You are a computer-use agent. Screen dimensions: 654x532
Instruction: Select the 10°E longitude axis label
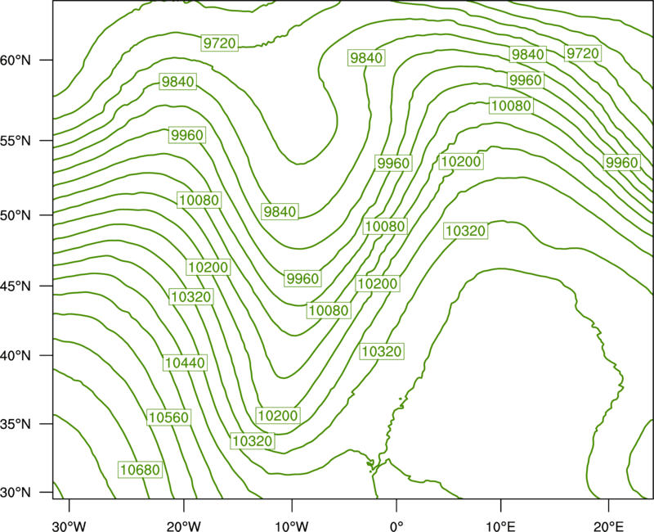501,526
